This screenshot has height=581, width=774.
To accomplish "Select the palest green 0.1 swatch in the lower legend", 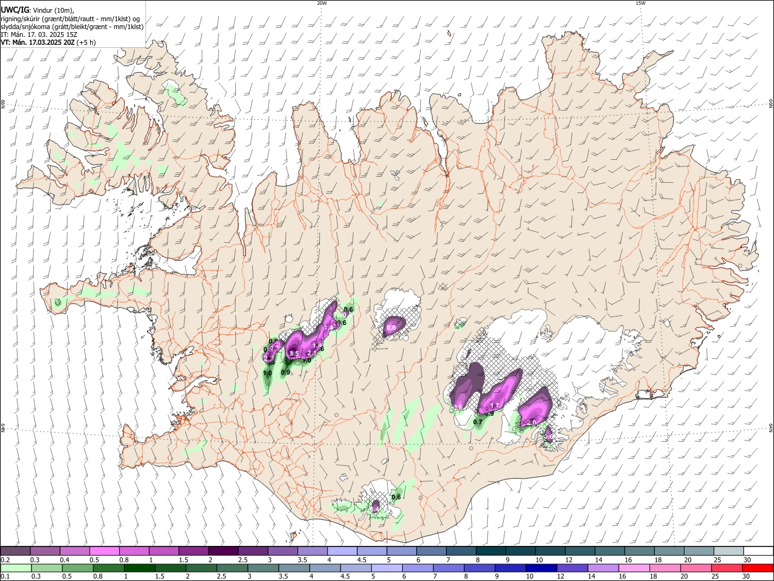I will coord(16,568).
